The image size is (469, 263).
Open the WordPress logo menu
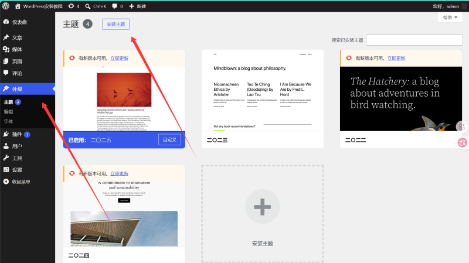[x=6, y=6]
